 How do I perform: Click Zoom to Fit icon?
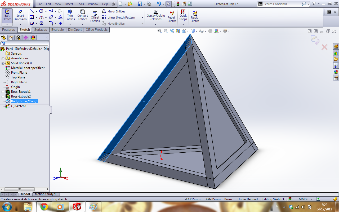(x=160, y=31)
